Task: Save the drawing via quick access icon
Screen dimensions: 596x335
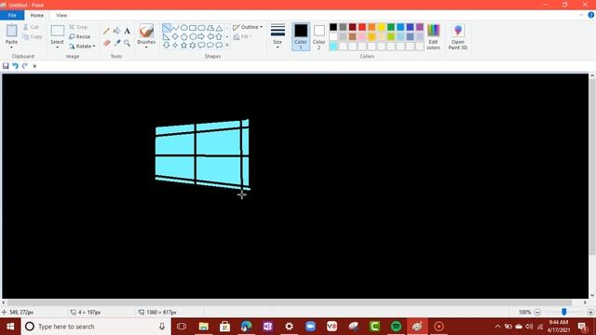Action: tap(6, 66)
